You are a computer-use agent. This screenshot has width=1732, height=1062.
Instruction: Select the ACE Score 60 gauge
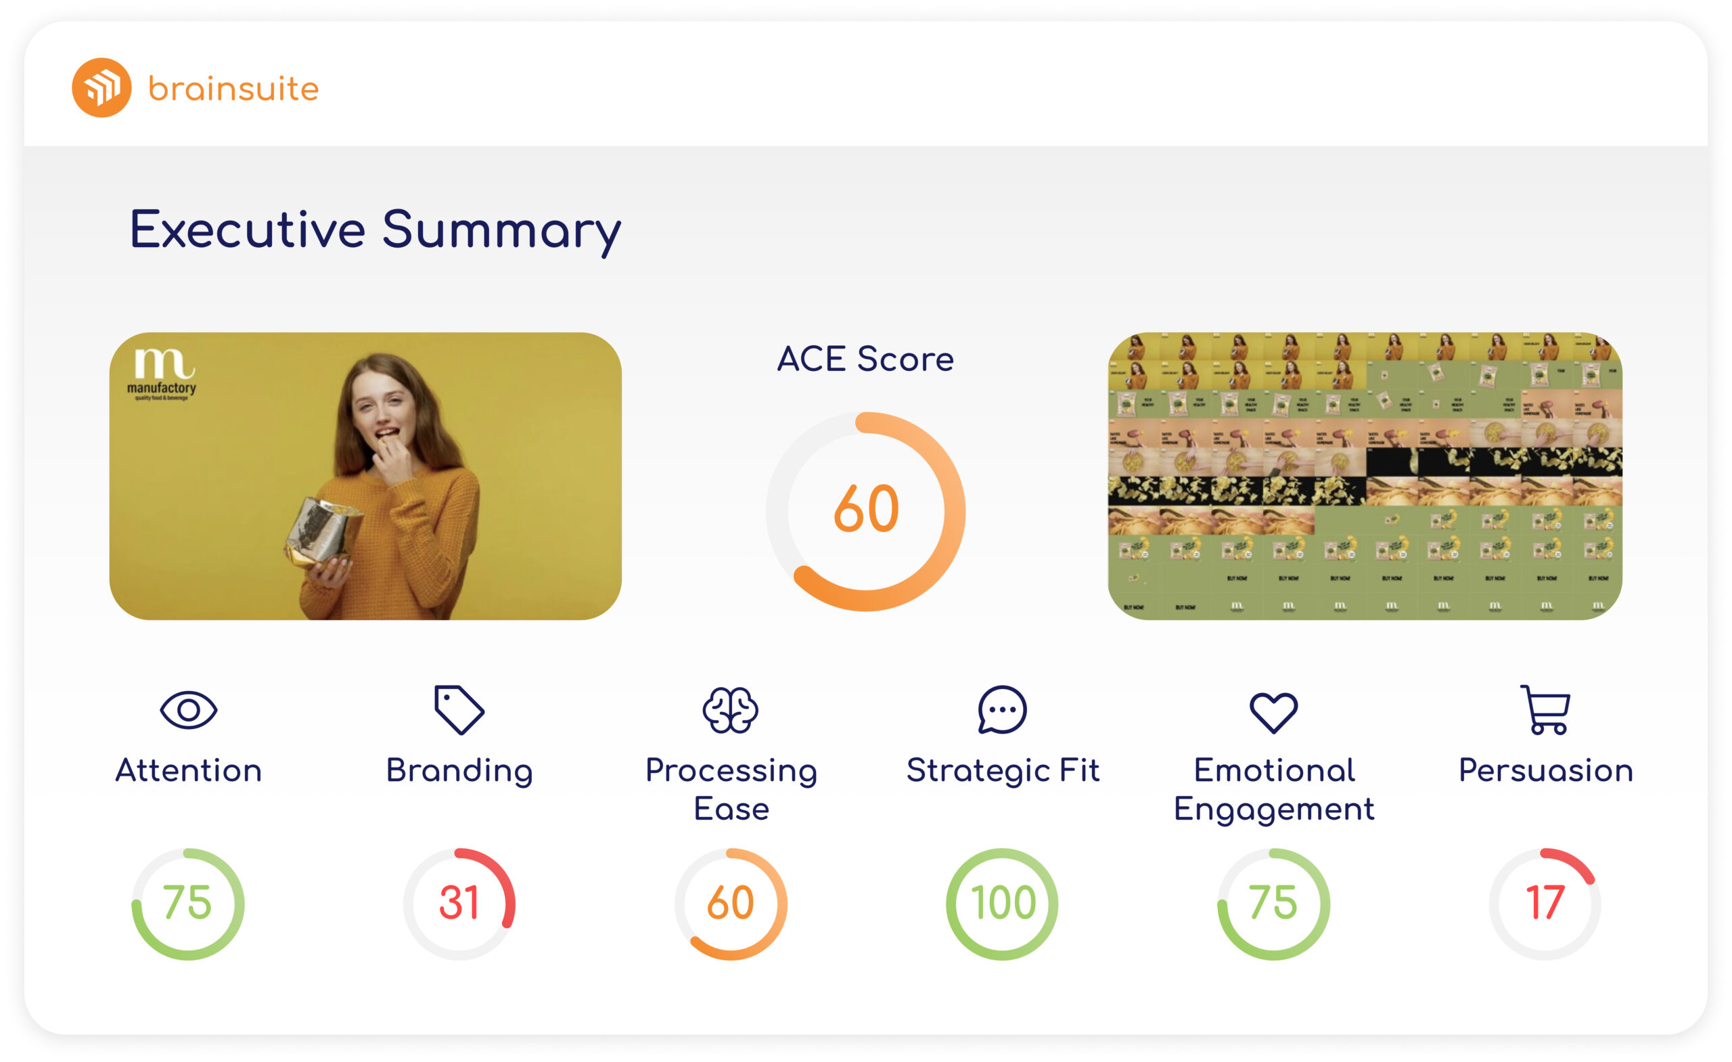(x=865, y=510)
